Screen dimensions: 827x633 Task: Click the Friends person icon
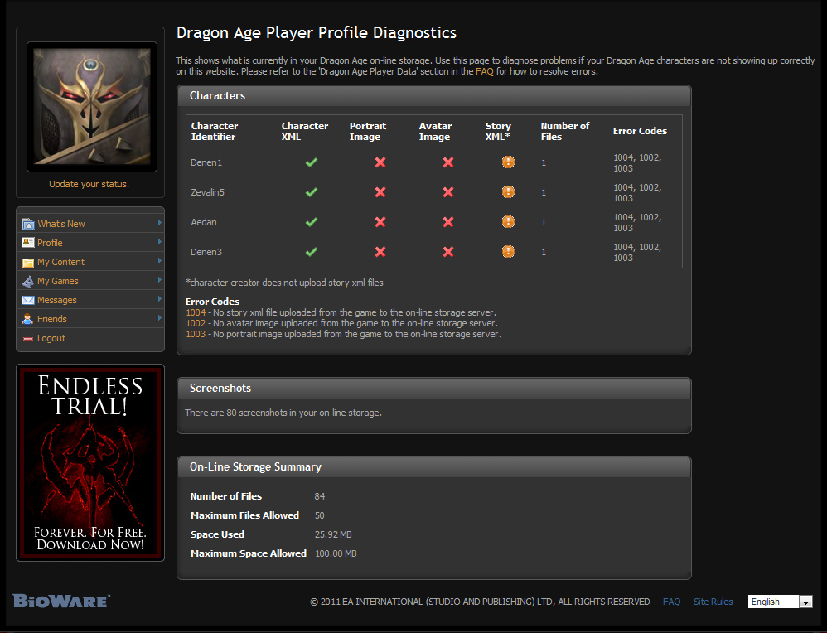28,319
